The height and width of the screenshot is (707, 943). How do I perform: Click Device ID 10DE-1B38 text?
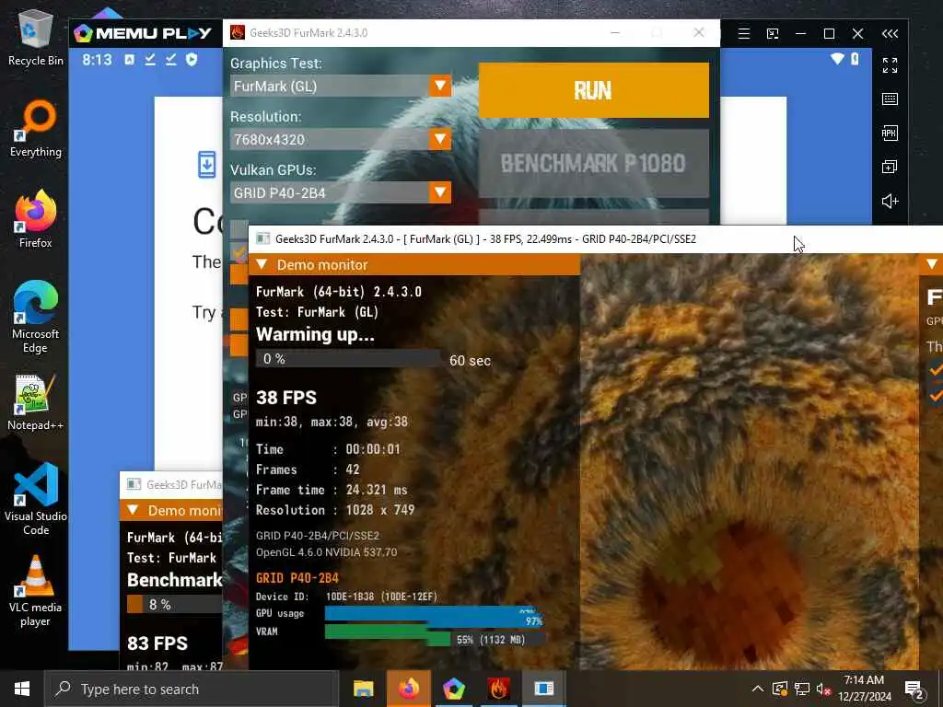pyautogui.click(x=346, y=597)
